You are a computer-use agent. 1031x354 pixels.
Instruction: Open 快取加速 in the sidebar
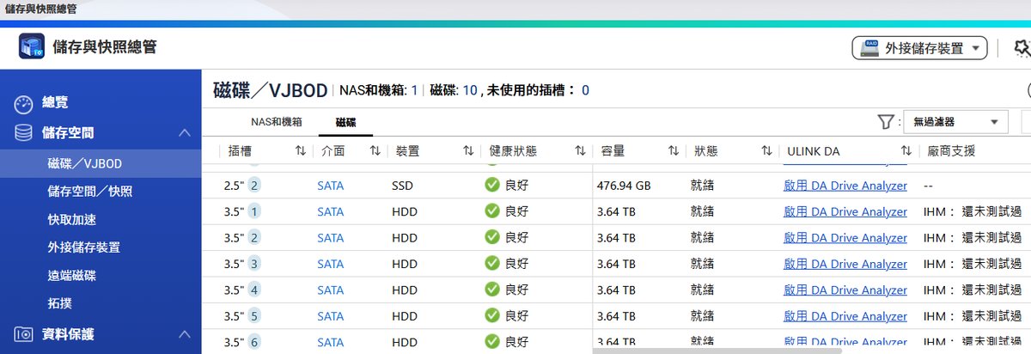(71, 220)
